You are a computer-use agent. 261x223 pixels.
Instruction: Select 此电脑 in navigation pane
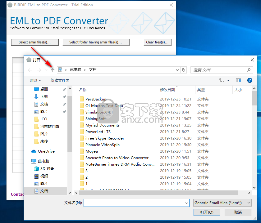pyautogui.click(x=43, y=161)
